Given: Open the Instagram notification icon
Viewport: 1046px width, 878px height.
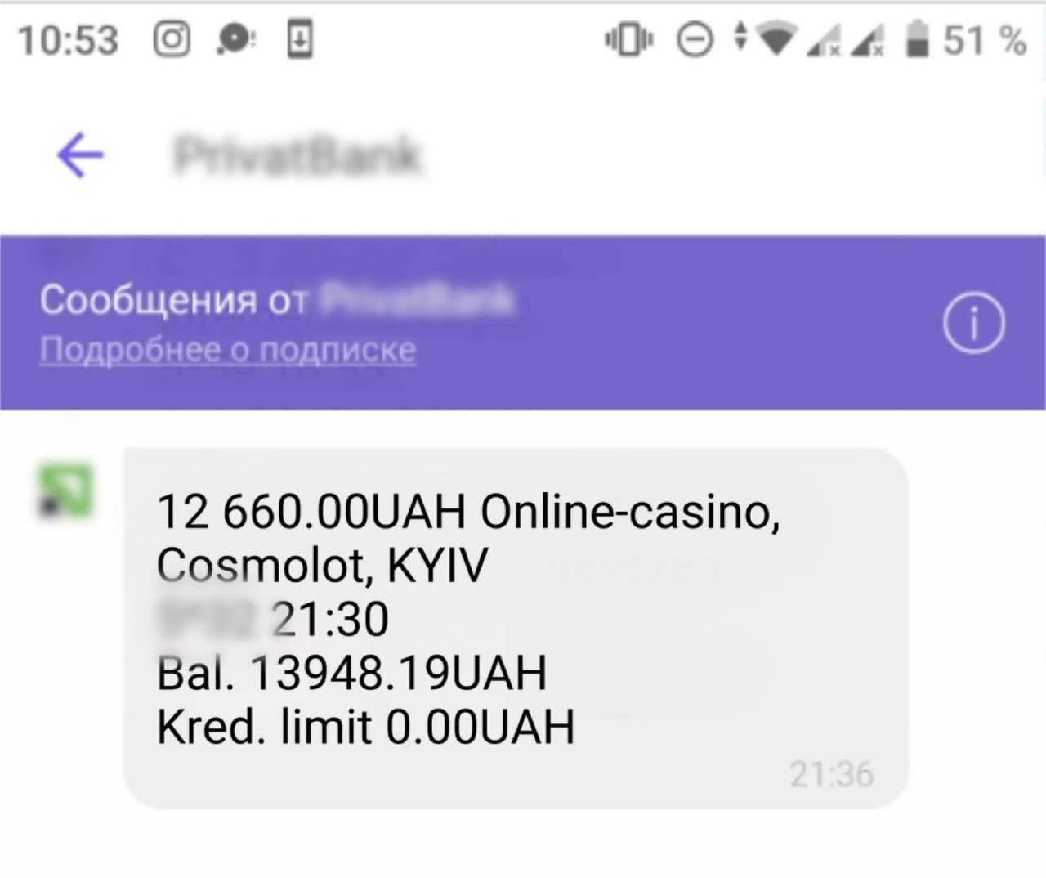Looking at the screenshot, I should (x=172, y=39).
